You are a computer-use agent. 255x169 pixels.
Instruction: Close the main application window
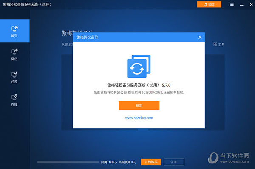[251, 4]
